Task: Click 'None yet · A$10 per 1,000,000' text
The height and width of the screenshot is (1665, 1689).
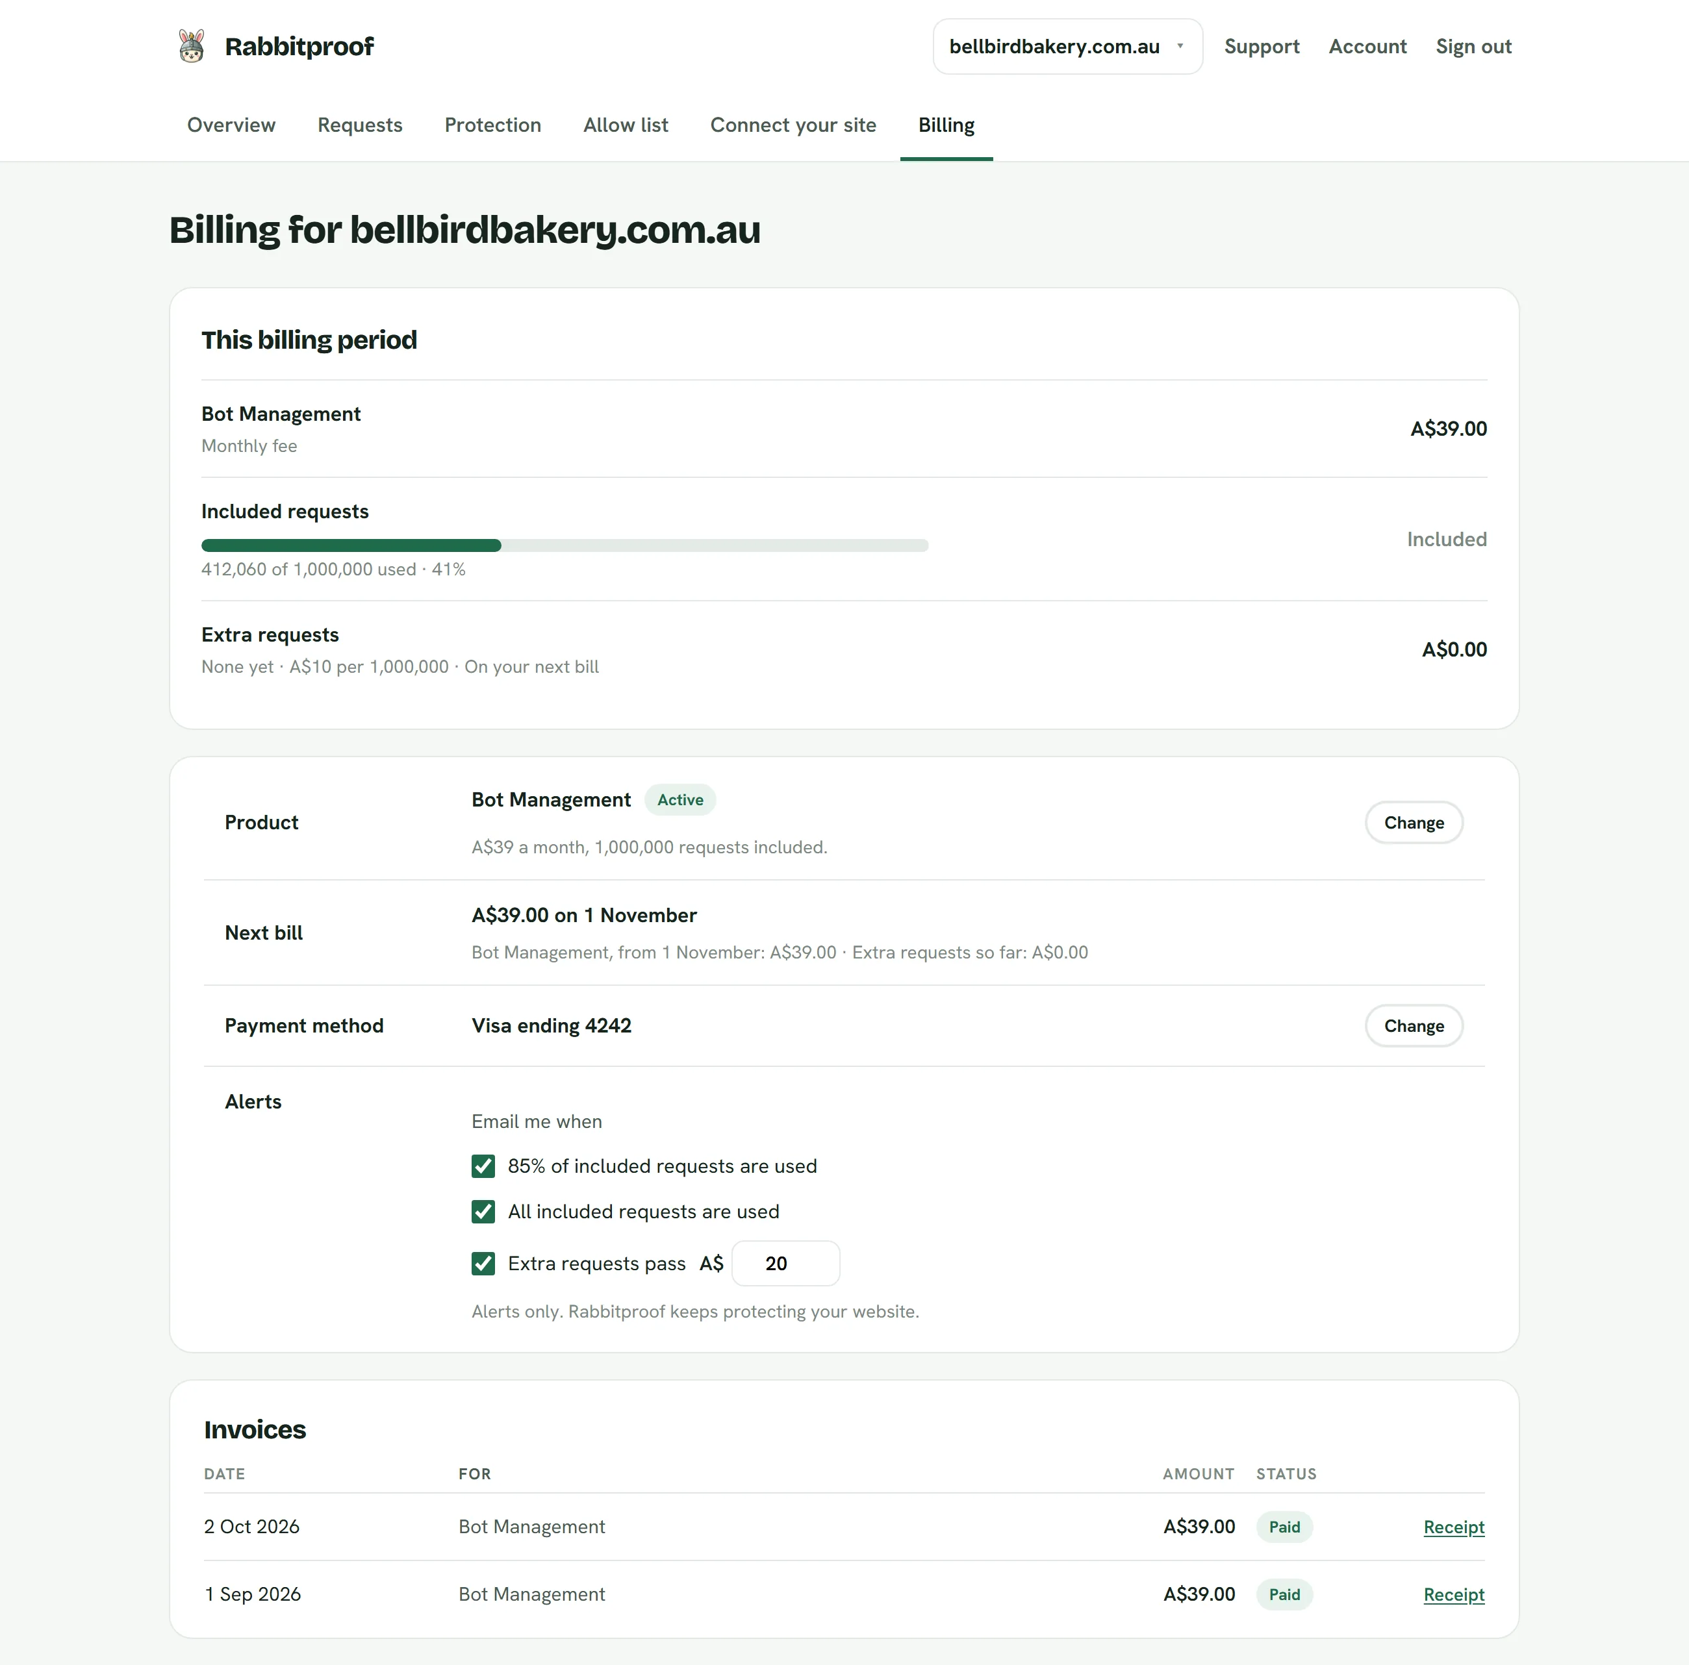Action: 325,667
